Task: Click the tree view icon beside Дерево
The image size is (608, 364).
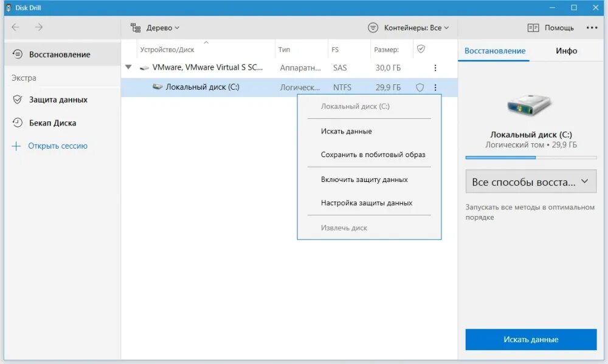Action: 136,28
